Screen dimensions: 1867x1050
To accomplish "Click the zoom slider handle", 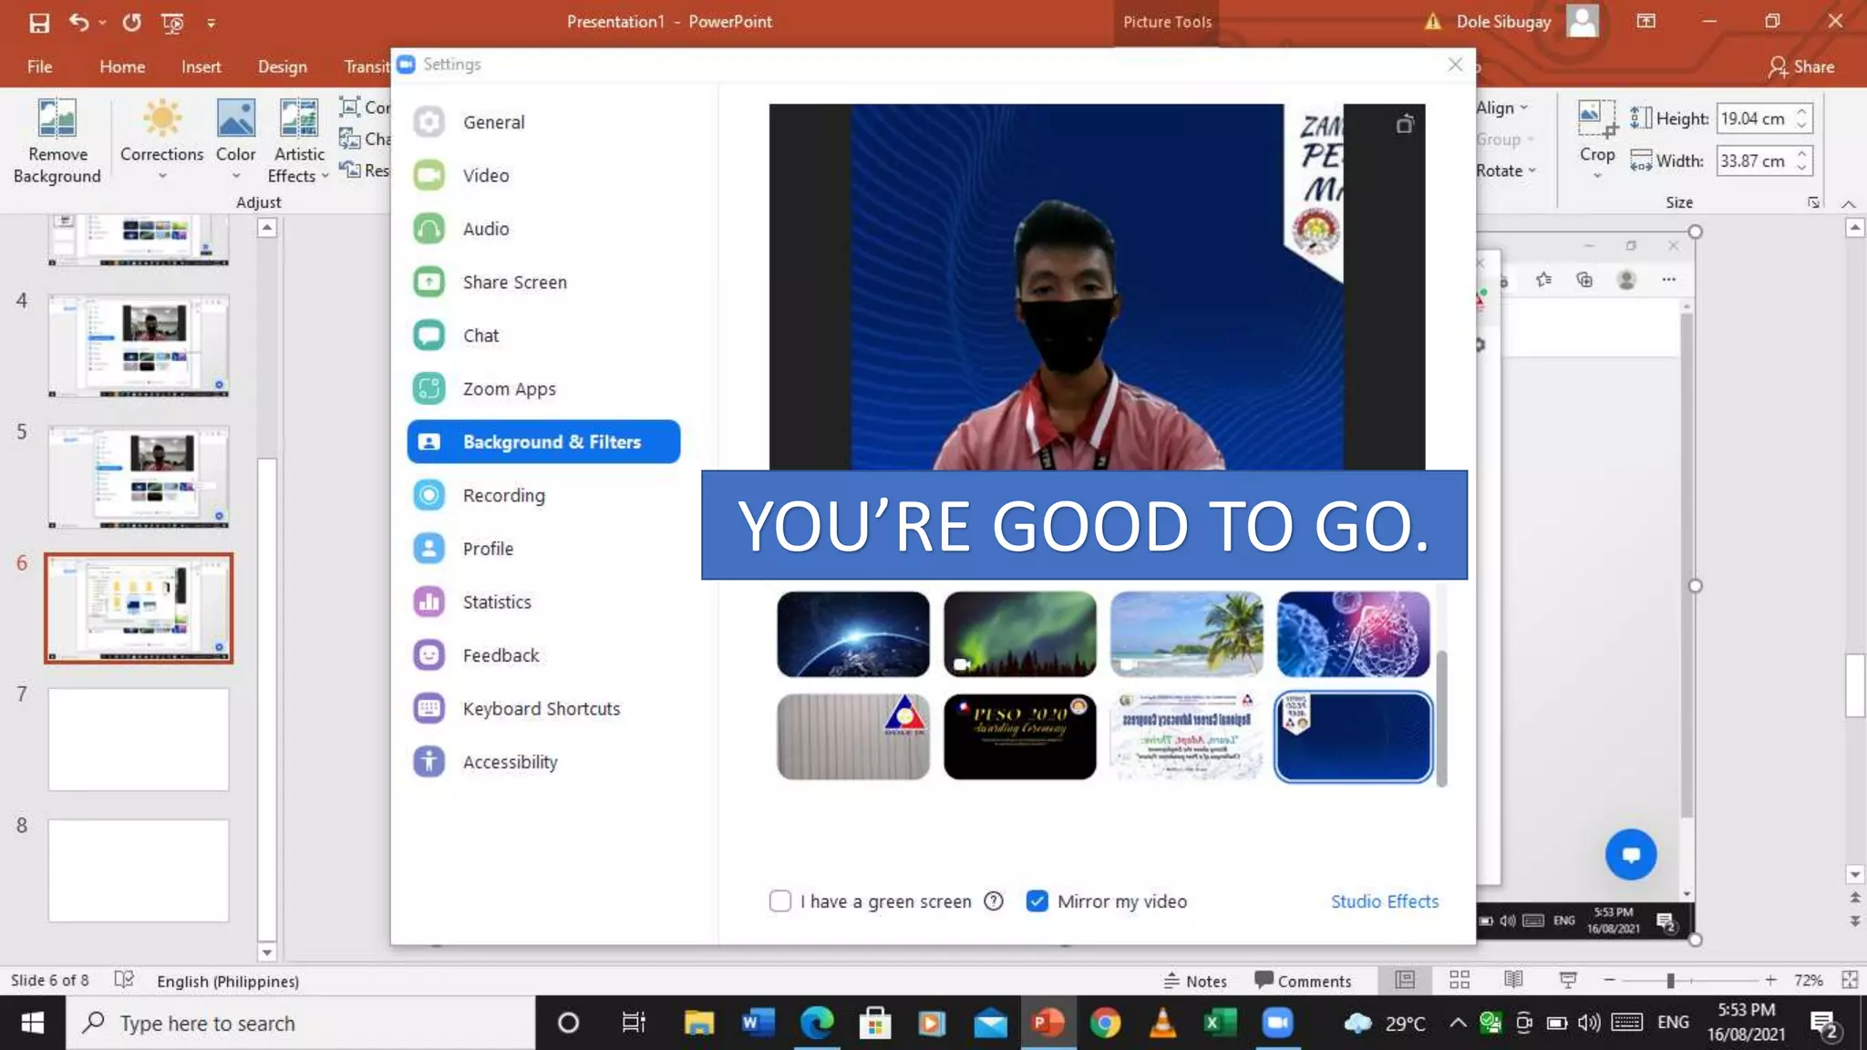I will click(1670, 980).
